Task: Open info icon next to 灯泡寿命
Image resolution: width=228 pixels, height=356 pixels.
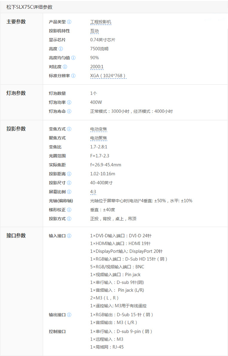Action: pos(69,111)
